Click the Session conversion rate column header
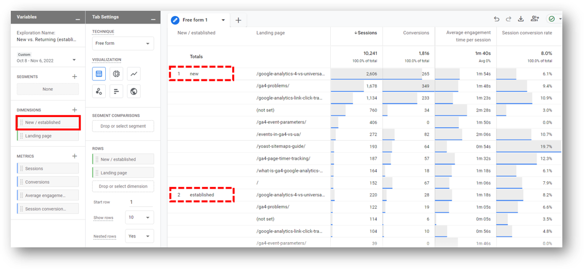 [527, 33]
